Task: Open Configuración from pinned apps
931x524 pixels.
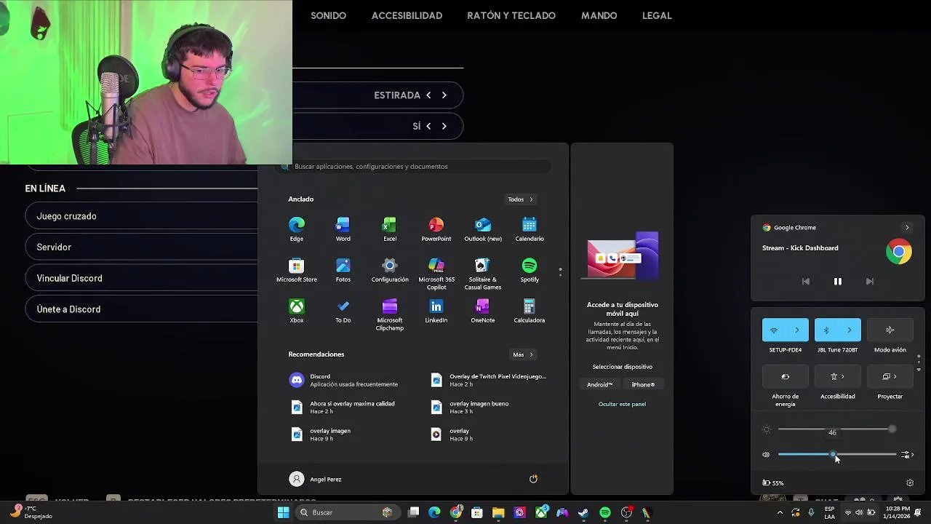Action: pos(390,270)
